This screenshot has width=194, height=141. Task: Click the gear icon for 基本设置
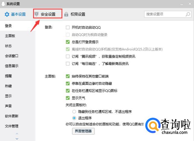pyautogui.click(x=7, y=14)
